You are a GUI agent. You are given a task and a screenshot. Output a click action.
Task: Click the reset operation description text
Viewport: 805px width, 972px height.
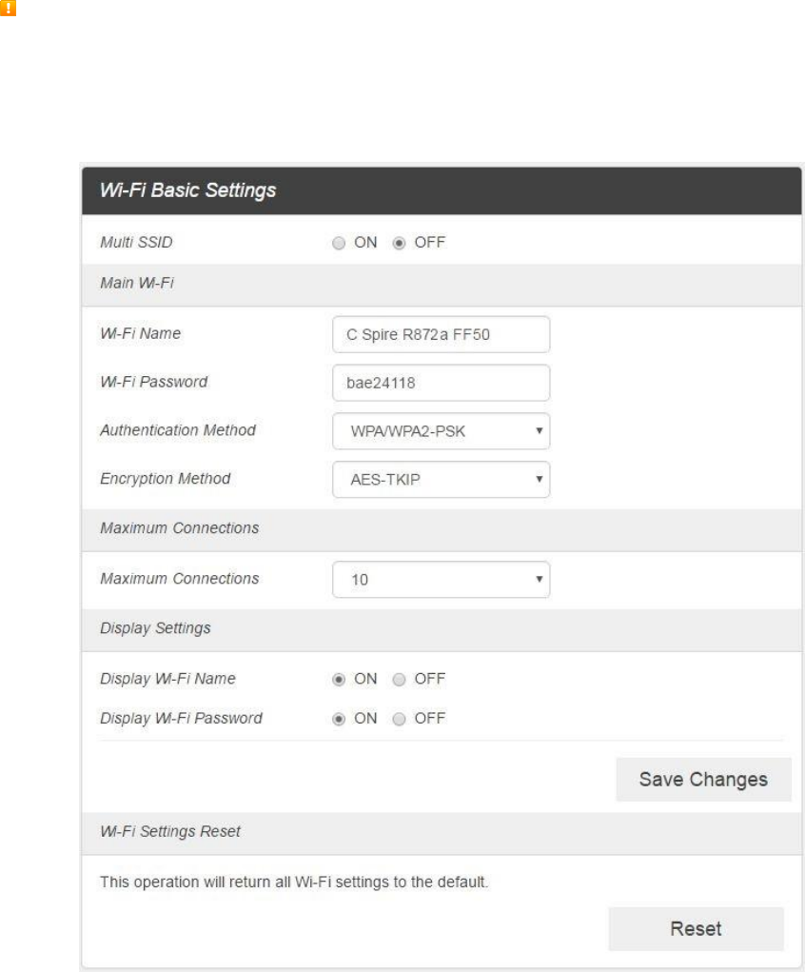coord(294,883)
